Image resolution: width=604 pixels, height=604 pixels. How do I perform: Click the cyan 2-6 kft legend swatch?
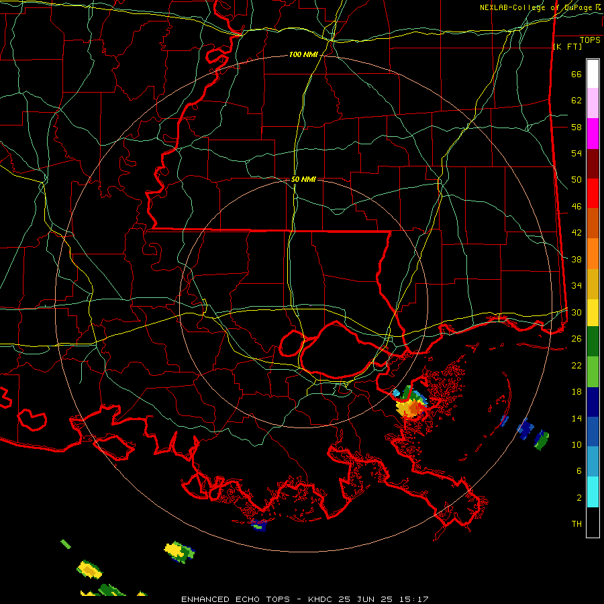click(x=593, y=492)
